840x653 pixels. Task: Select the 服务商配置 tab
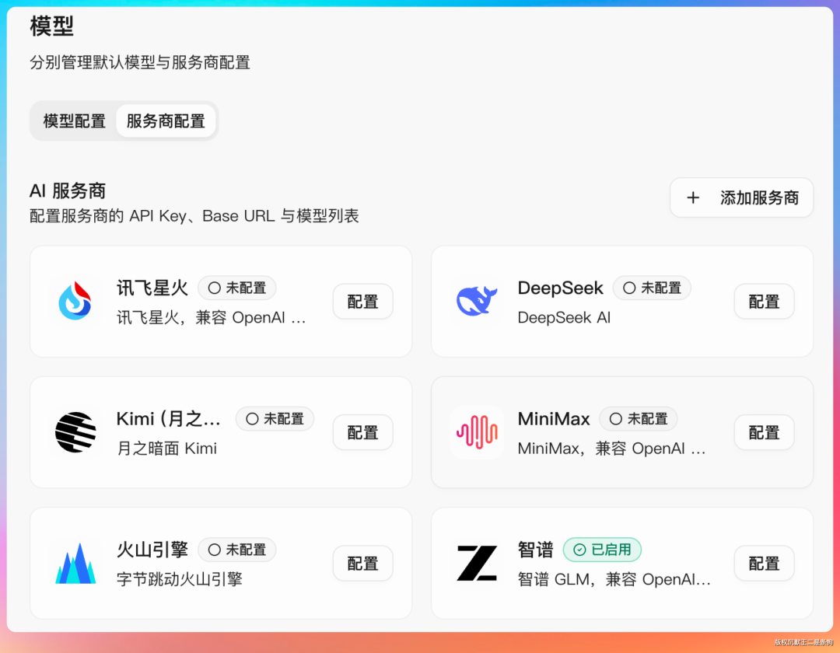tap(166, 121)
